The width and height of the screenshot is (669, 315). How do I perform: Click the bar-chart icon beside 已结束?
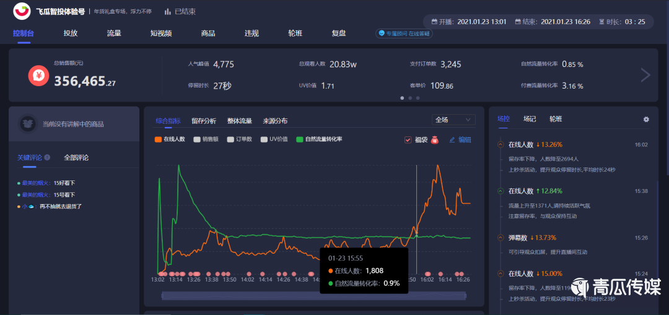(168, 12)
